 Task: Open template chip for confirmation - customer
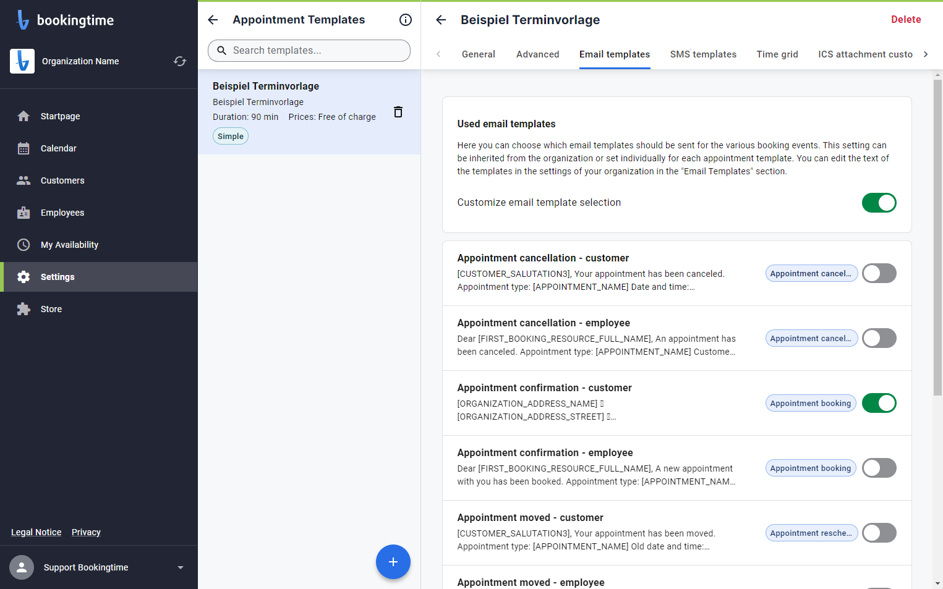tap(811, 403)
